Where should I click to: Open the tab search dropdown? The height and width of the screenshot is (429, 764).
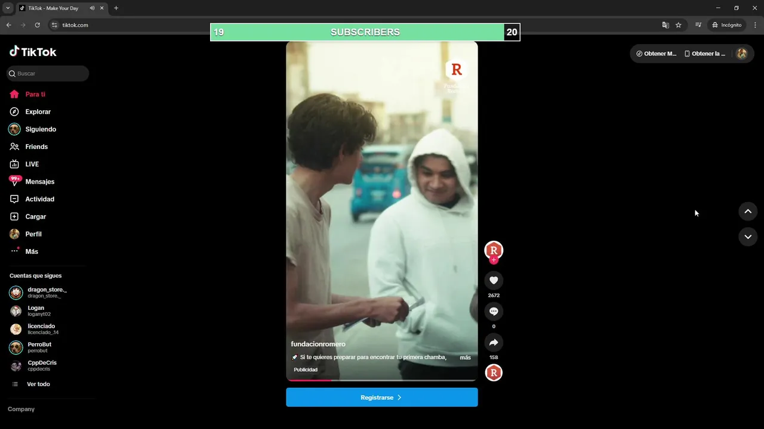(x=8, y=8)
